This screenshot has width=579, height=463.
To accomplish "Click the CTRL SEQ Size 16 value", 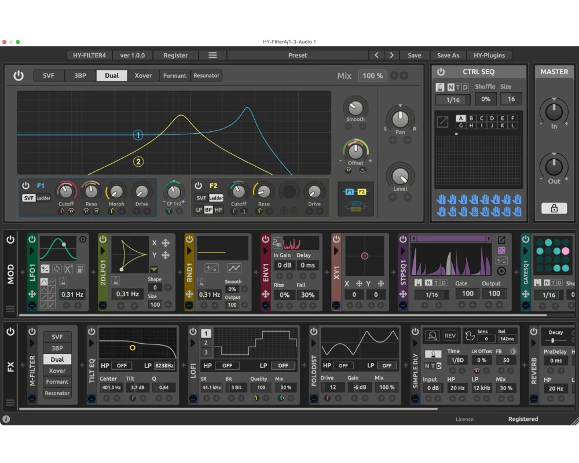I will 511,99.
